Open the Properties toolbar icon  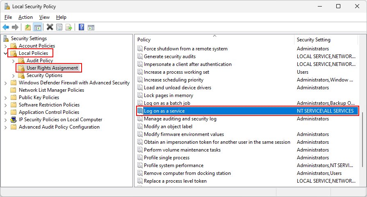[59, 27]
